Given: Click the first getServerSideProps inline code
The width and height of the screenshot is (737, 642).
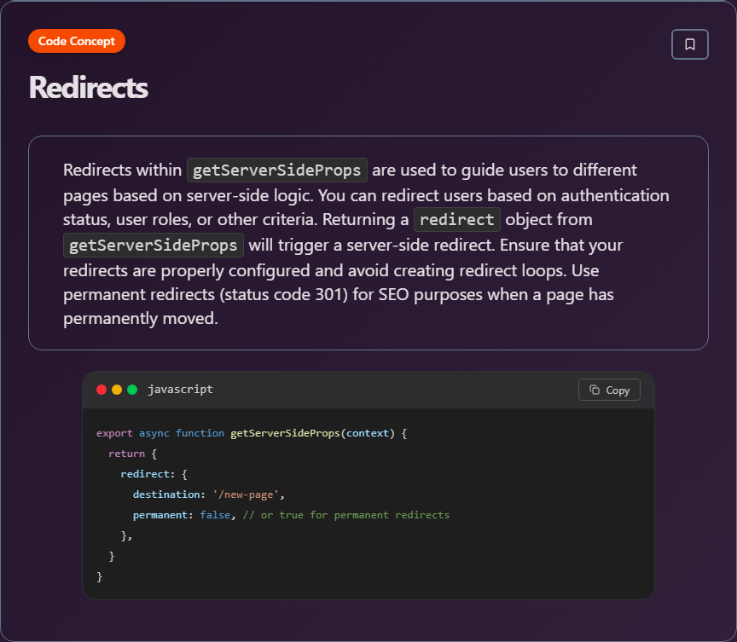Looking at the screenshot, I should 277,170.
